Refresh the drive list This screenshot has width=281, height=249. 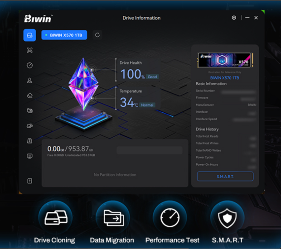(97, 35)
